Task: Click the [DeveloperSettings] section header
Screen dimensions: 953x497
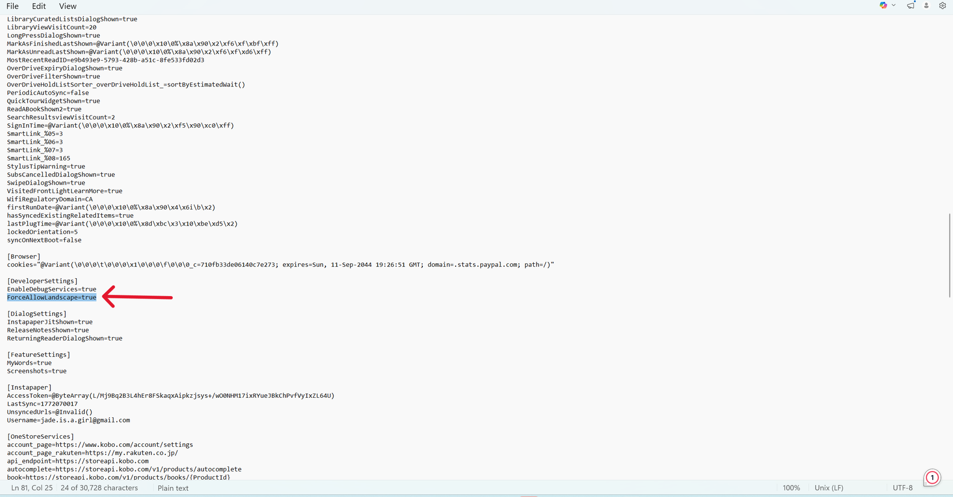Action: (x=42, y=281)
